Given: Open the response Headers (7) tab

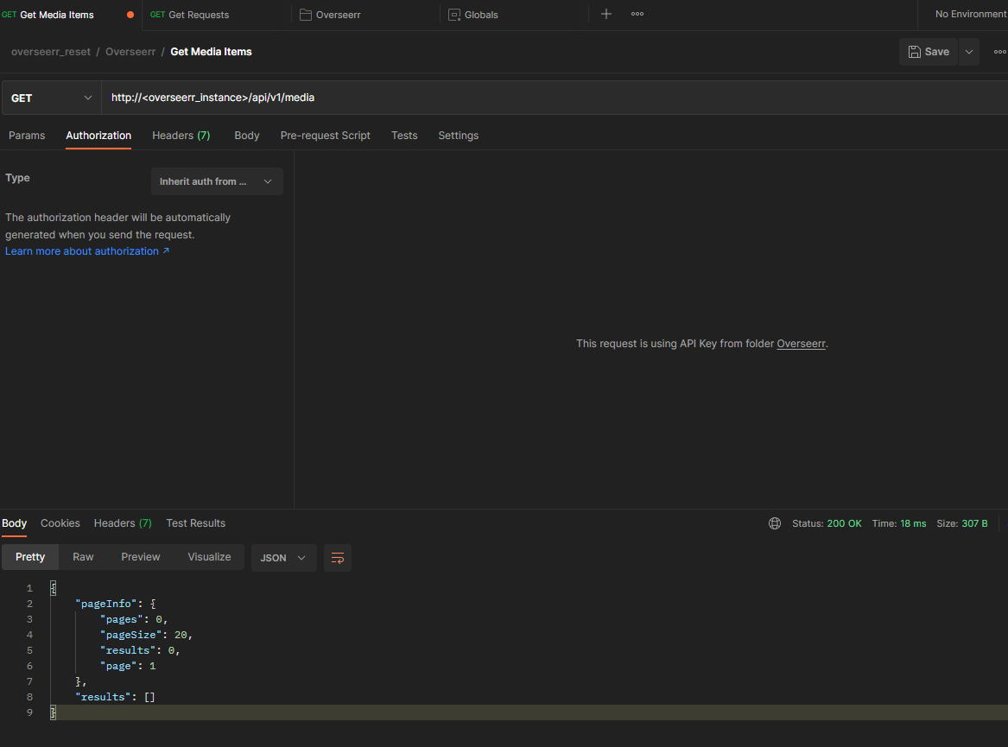Looking at the screenshot, I should tap(123, 523).
